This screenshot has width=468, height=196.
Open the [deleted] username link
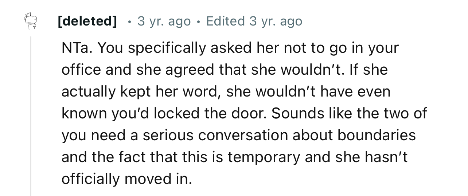coord(87,21)
